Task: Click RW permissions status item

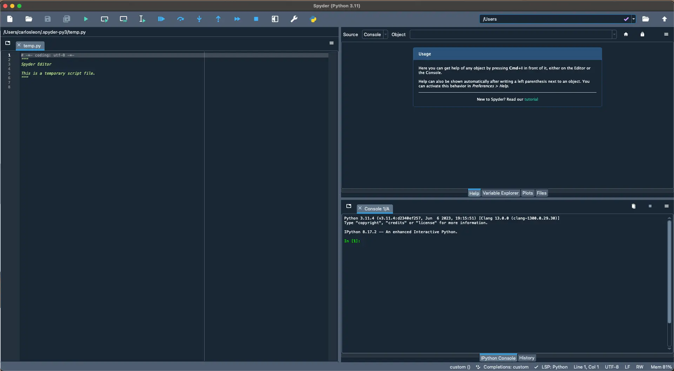Action: (640, 367)
